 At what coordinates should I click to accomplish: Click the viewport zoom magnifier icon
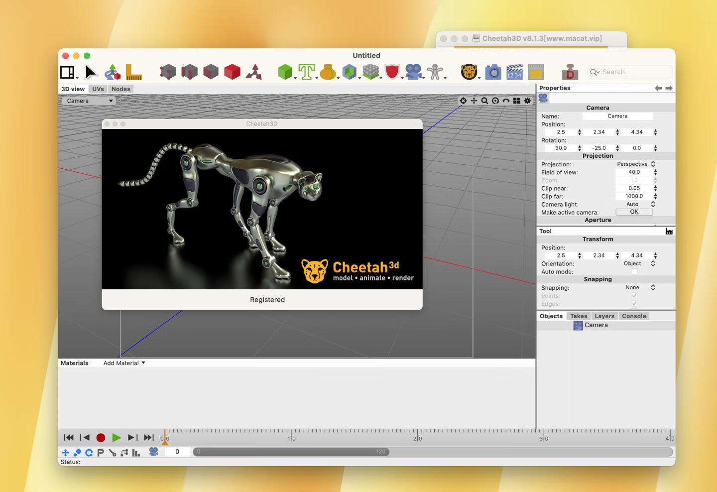tap(484, 101)
